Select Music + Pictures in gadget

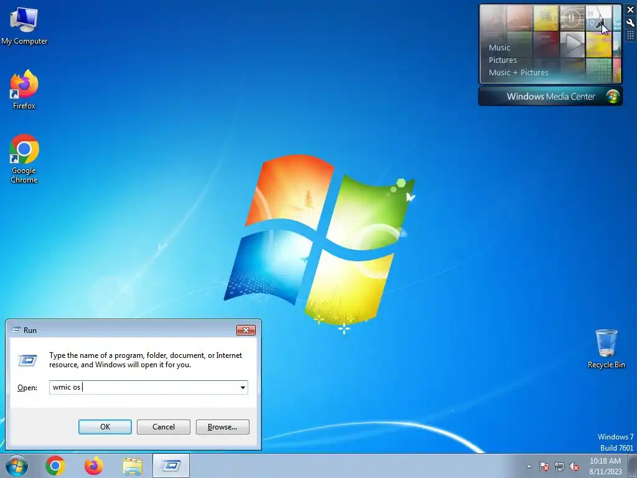point(518,73)
